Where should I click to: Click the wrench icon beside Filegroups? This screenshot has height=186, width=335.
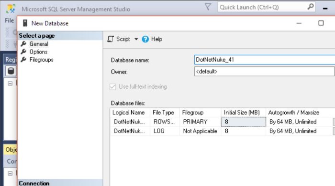tap(23, 60)
